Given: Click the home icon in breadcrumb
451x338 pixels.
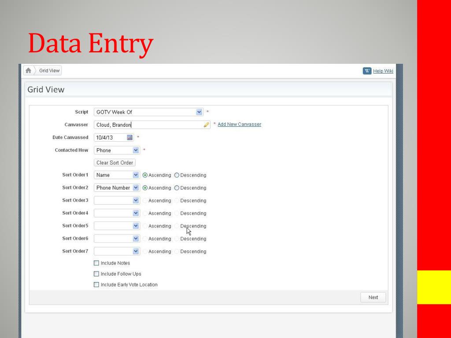Looking at the screenshot, I should click(29, 70).
